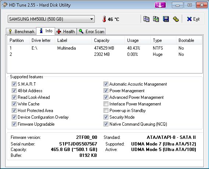This screenshot has width=209, height=169.
Task: Open the SAMSUNG HM500LI drive dropdown
Action: pos(51,19)
